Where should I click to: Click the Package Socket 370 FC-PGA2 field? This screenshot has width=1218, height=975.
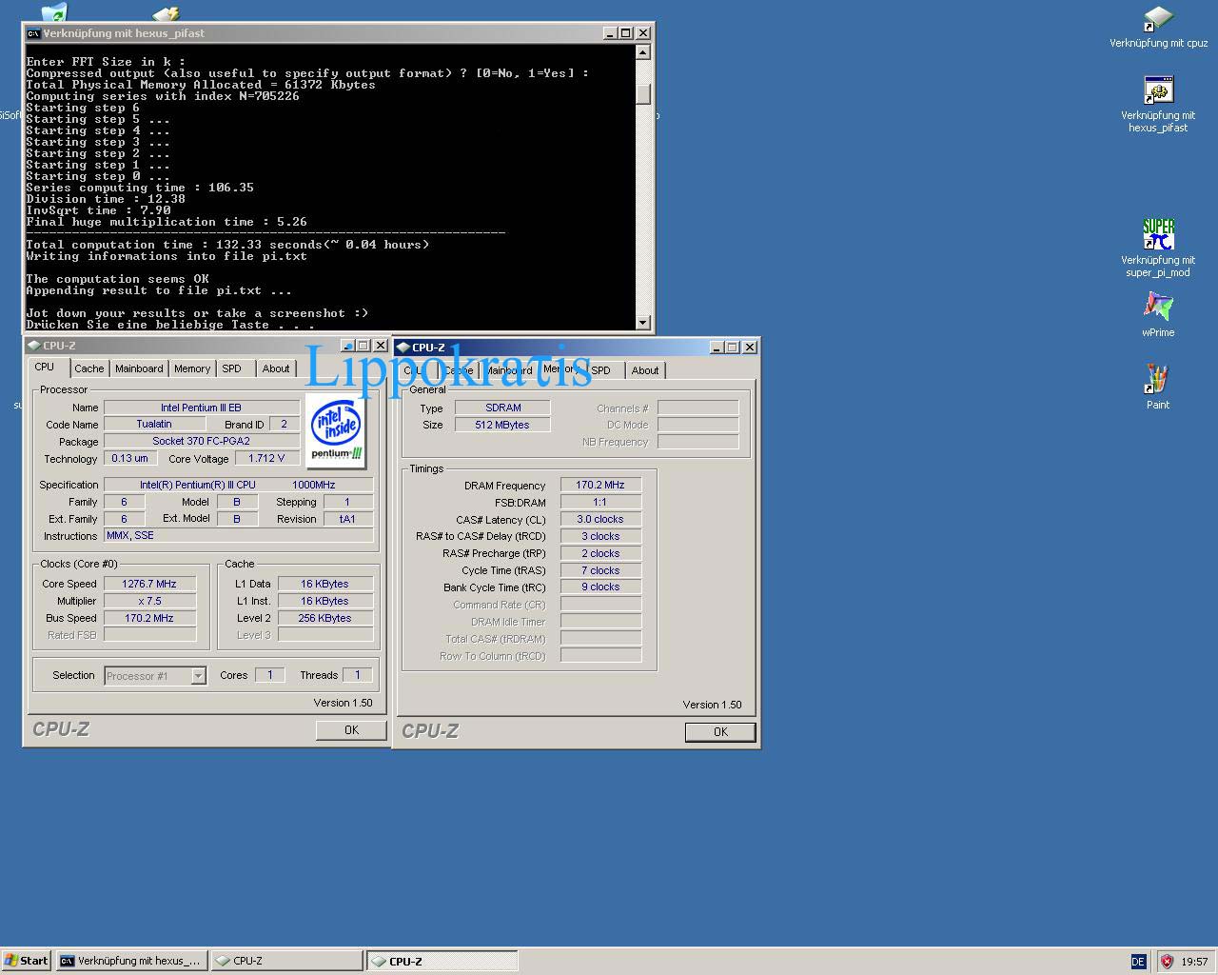point(202,441)
